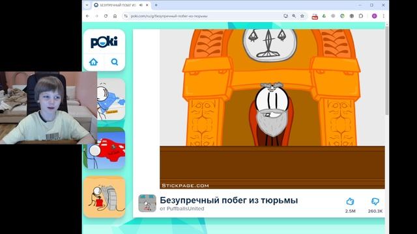
Task: View site information icon in address bar
Action: 126,16
